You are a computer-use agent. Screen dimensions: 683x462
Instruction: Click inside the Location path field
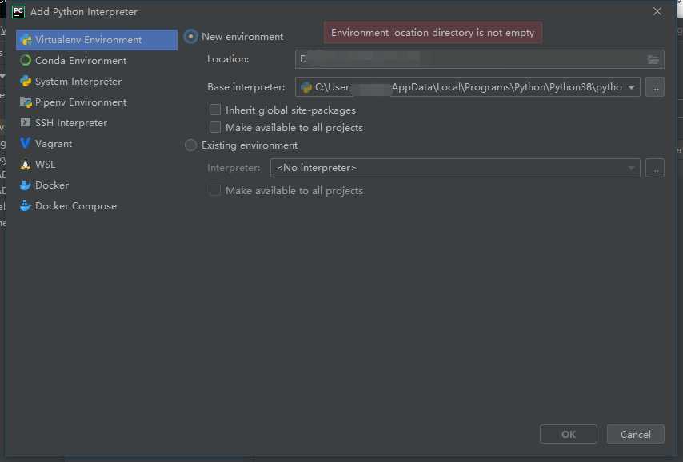coord(470,59)
